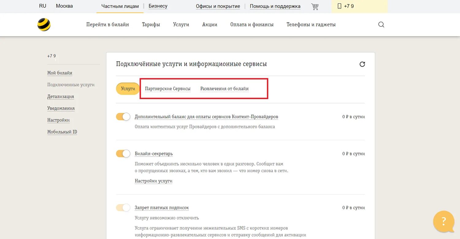This screenshot has width=460, height=239.
Task: Go to Мой билайн in sidebar
Action: pos(60,73)
